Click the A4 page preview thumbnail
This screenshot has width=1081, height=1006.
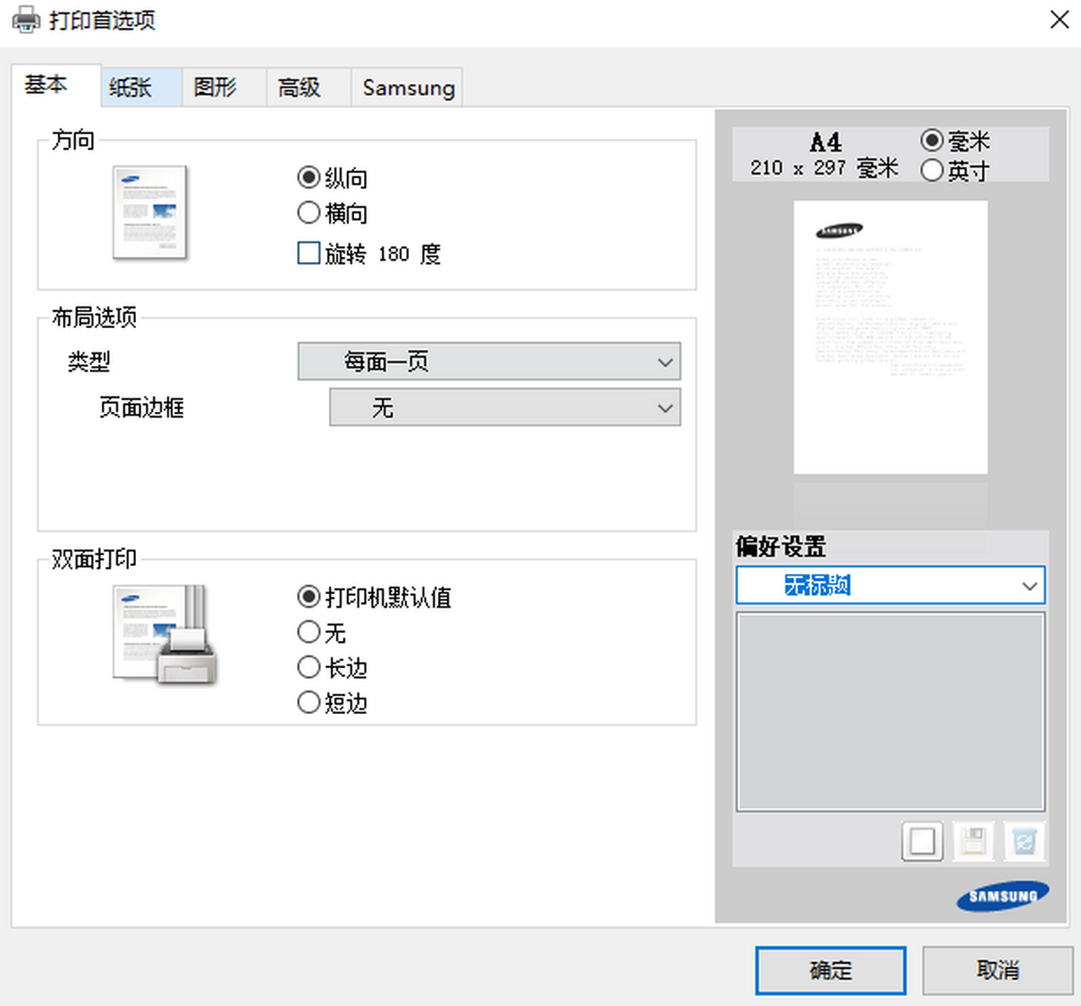tap(890, 337)
